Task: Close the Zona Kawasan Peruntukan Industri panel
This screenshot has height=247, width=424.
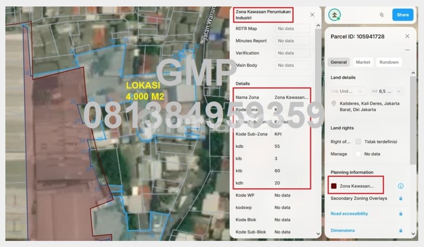Action: (312, 15)
